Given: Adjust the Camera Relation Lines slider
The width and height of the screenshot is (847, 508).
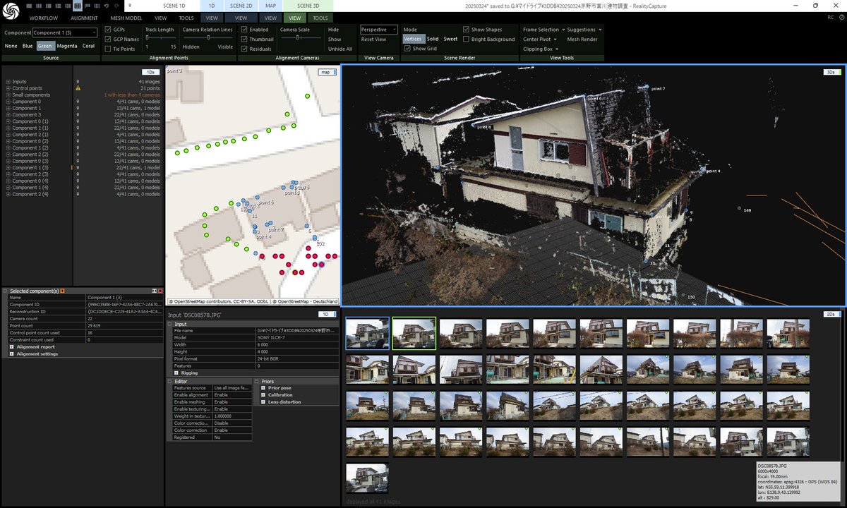Looking at the screenshot, I should 208,38.
